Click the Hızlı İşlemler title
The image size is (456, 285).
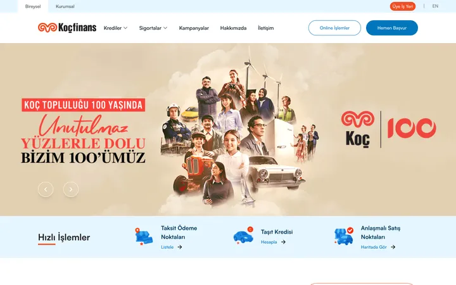point(64,237)
